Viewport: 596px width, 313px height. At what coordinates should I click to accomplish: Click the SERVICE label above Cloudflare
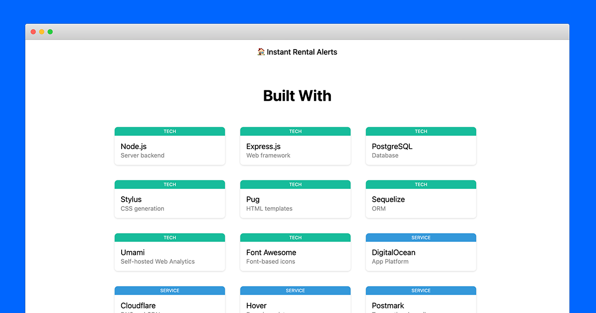(x=170, y=291)
